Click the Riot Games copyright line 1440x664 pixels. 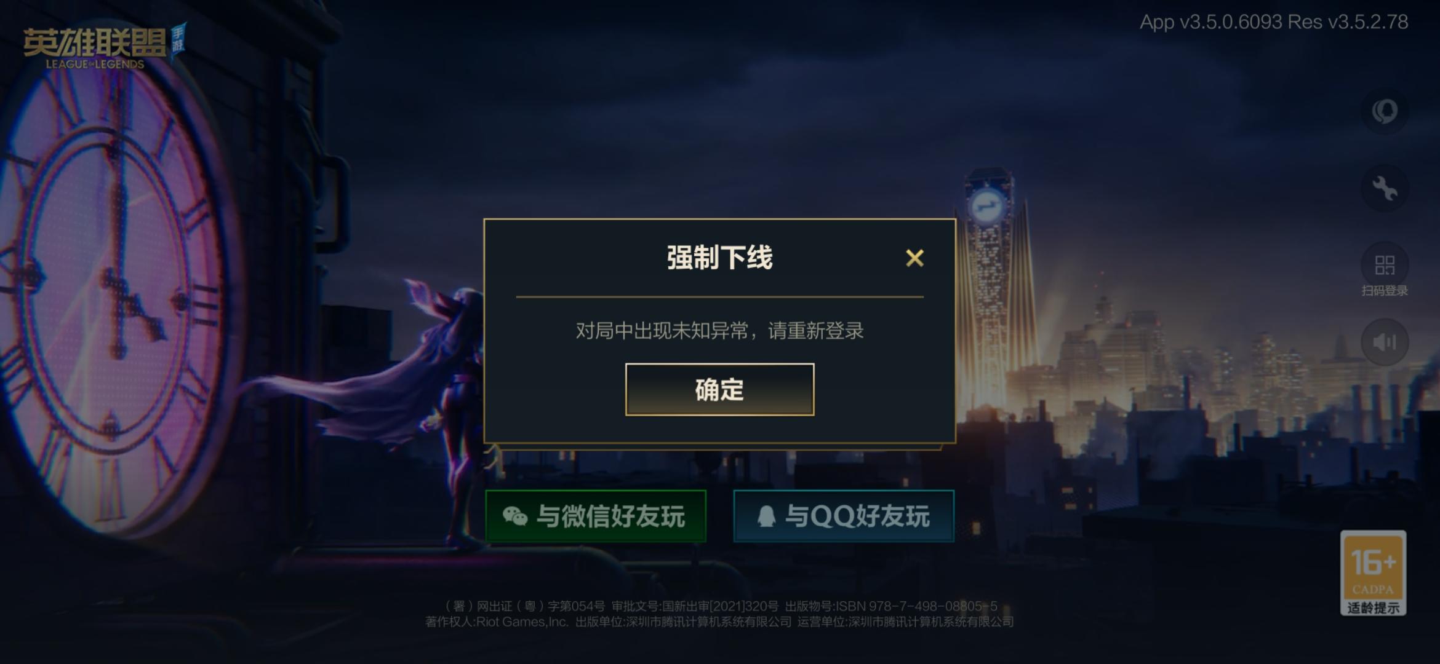[719, 622]
